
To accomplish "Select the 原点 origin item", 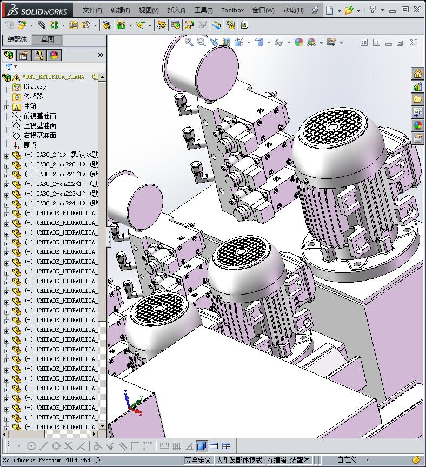I will [x=30, y=145].
